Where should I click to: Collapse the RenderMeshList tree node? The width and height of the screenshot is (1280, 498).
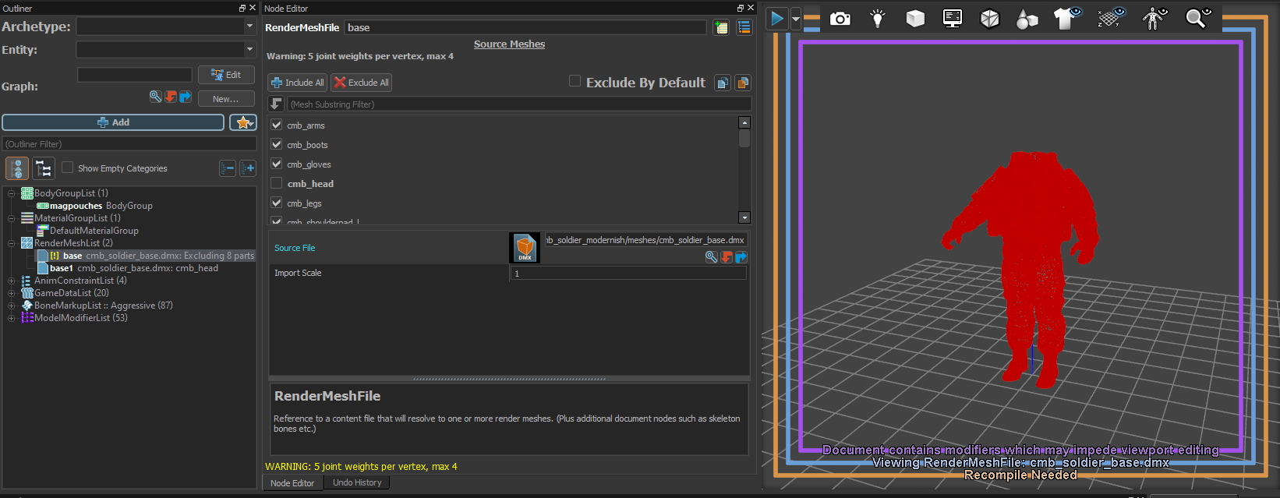click(x=11, y=243)
